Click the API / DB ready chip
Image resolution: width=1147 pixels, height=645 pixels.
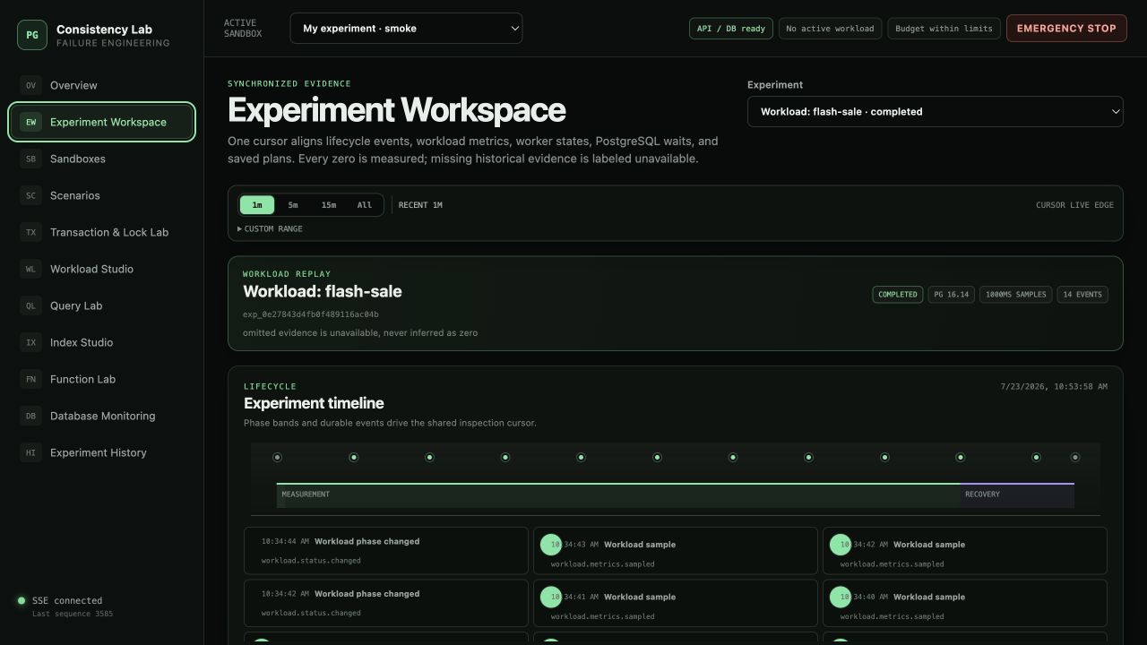pyautogui.click(x=731, y=29)
